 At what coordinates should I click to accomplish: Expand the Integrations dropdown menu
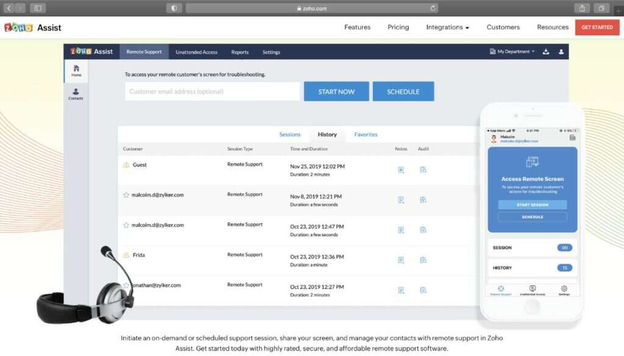(x=447, y=27)
